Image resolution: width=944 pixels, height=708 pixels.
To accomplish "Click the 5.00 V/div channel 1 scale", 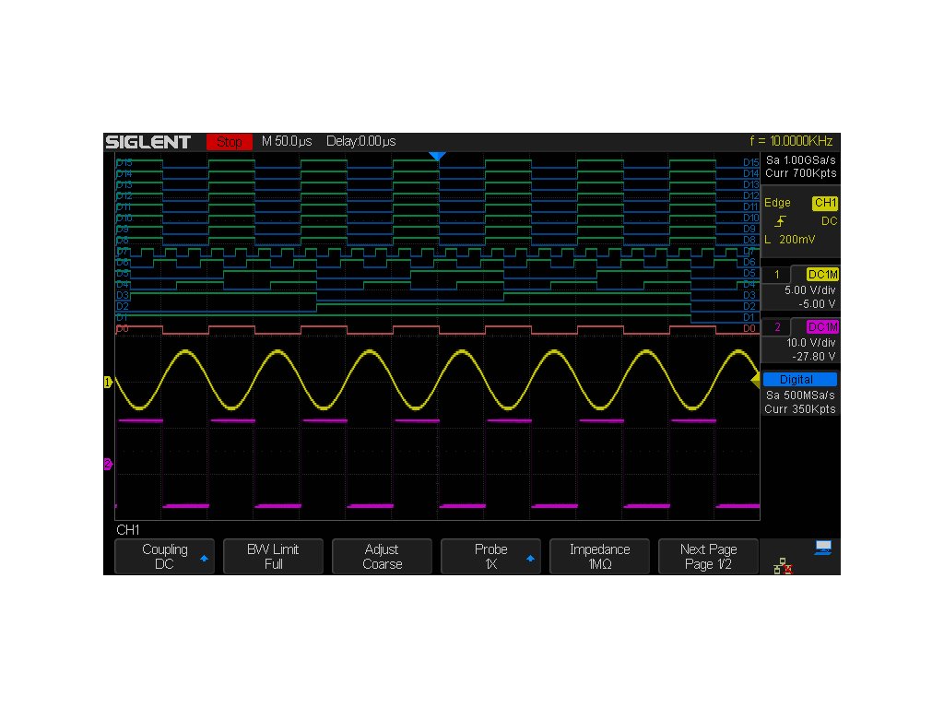I will coord(809,290).
